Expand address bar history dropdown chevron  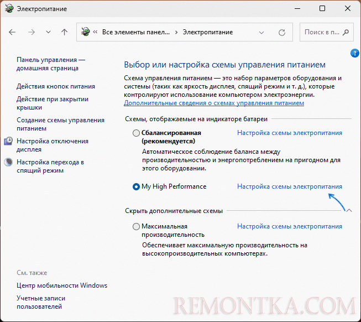pyautogui.click(x=261, y=33)
